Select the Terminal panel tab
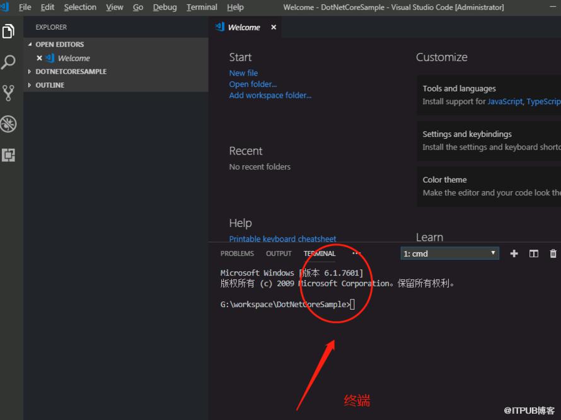This screenshot has width=561, height=420. [x=320, y=254]
